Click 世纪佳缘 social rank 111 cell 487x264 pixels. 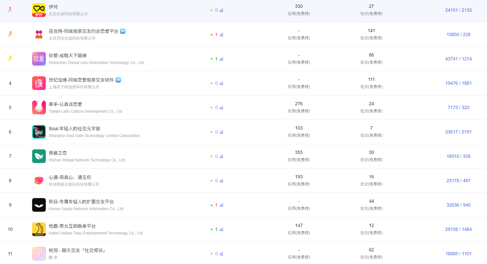click(371, 80)
